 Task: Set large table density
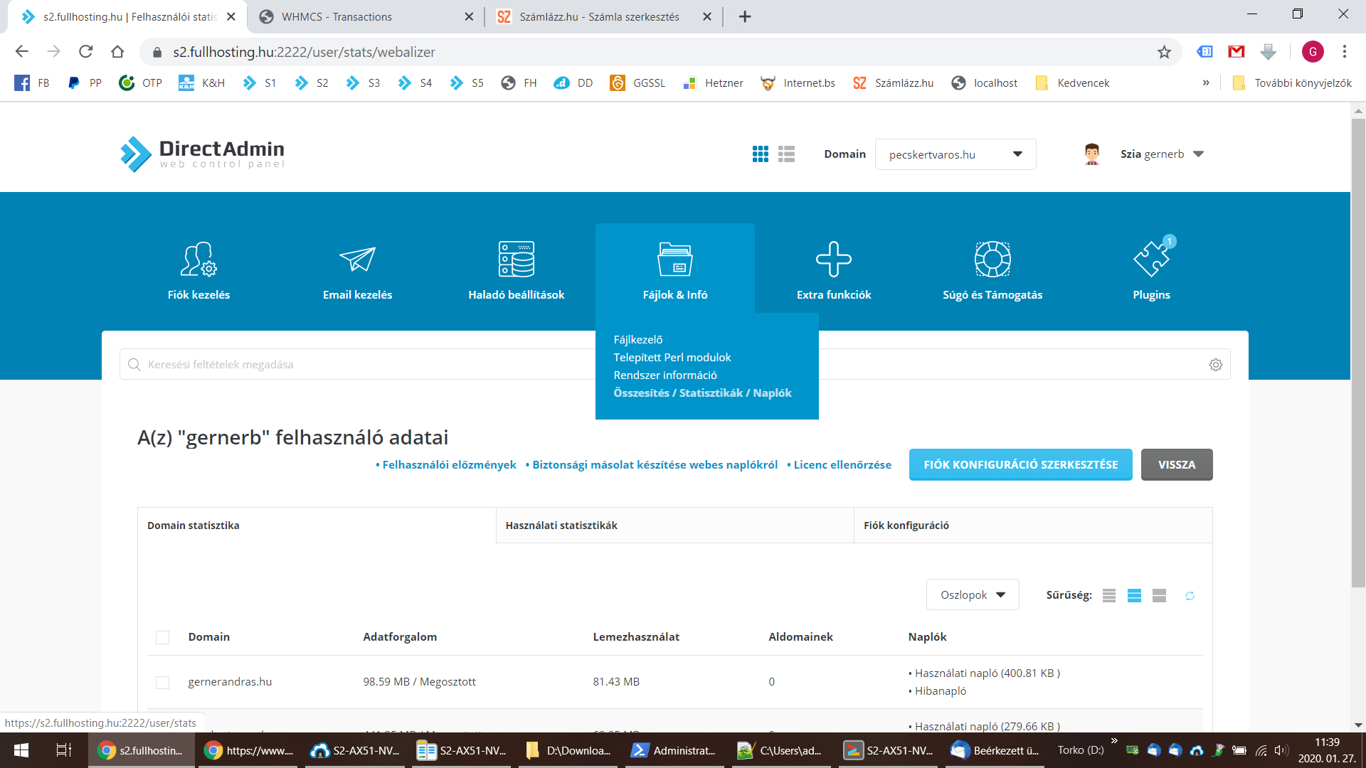point(1160,596)
